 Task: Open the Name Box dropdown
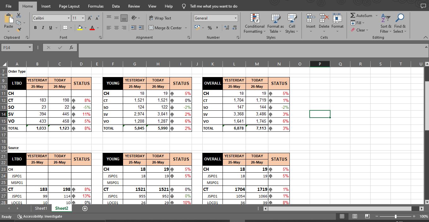[30, 47]
